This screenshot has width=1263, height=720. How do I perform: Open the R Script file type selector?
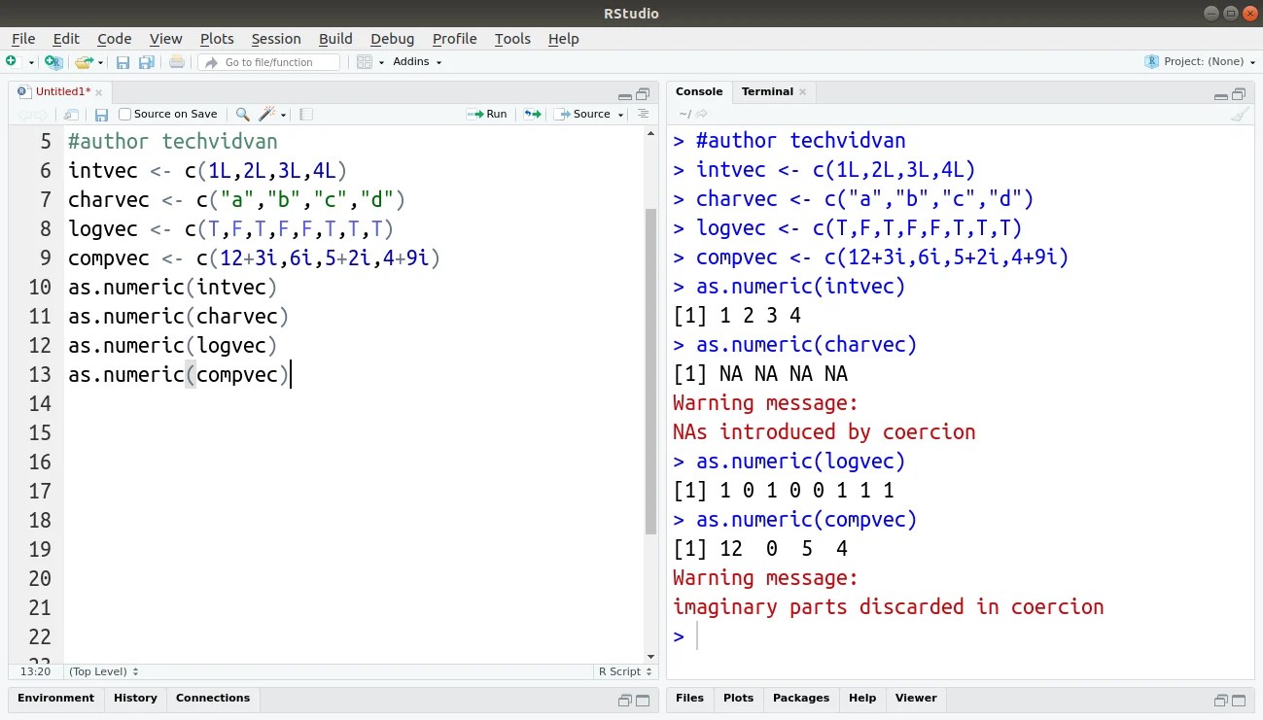point(625,671)
